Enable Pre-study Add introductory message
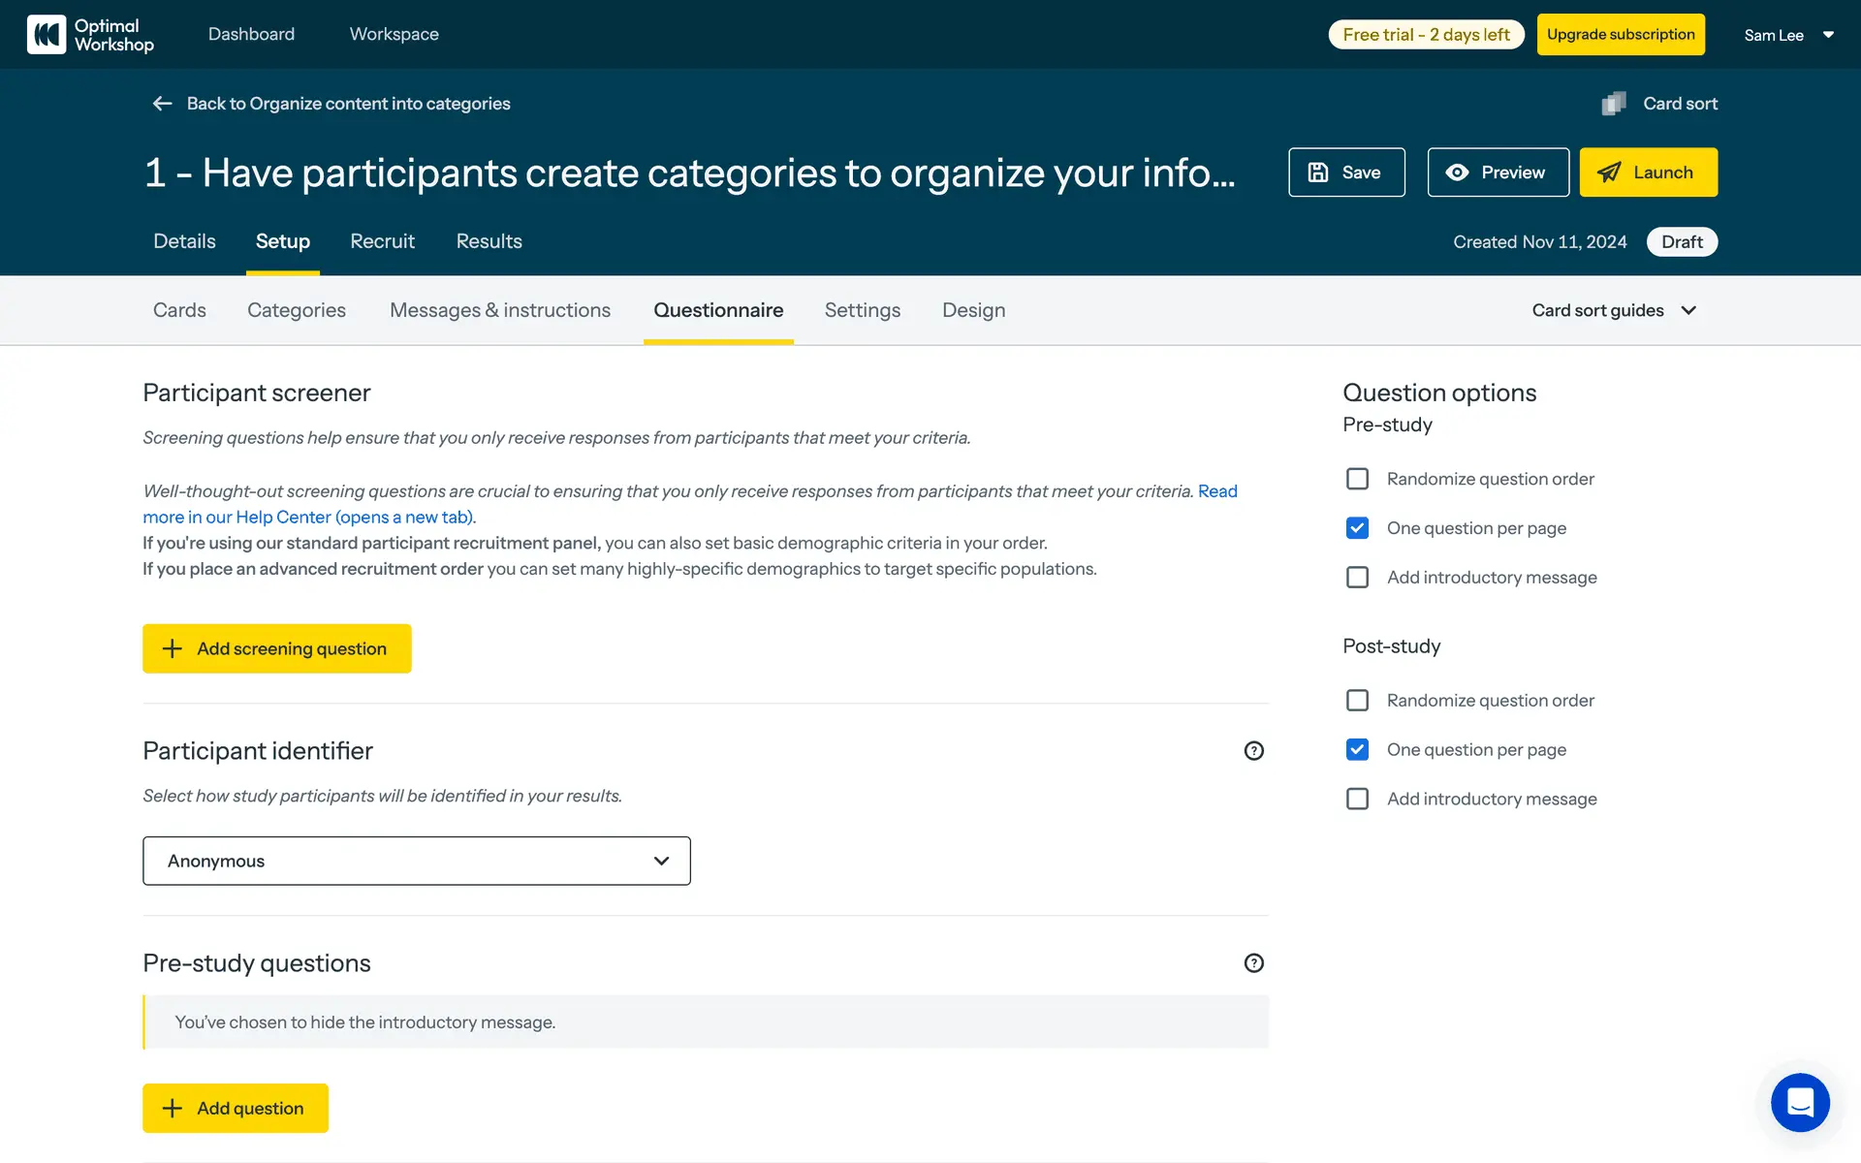1861x1163 pixels. tap(1357, 578)
